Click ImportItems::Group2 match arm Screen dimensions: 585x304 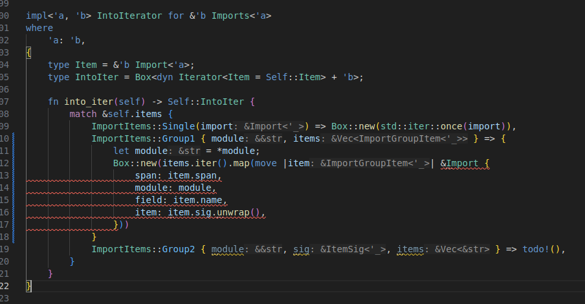click(143, 249)
